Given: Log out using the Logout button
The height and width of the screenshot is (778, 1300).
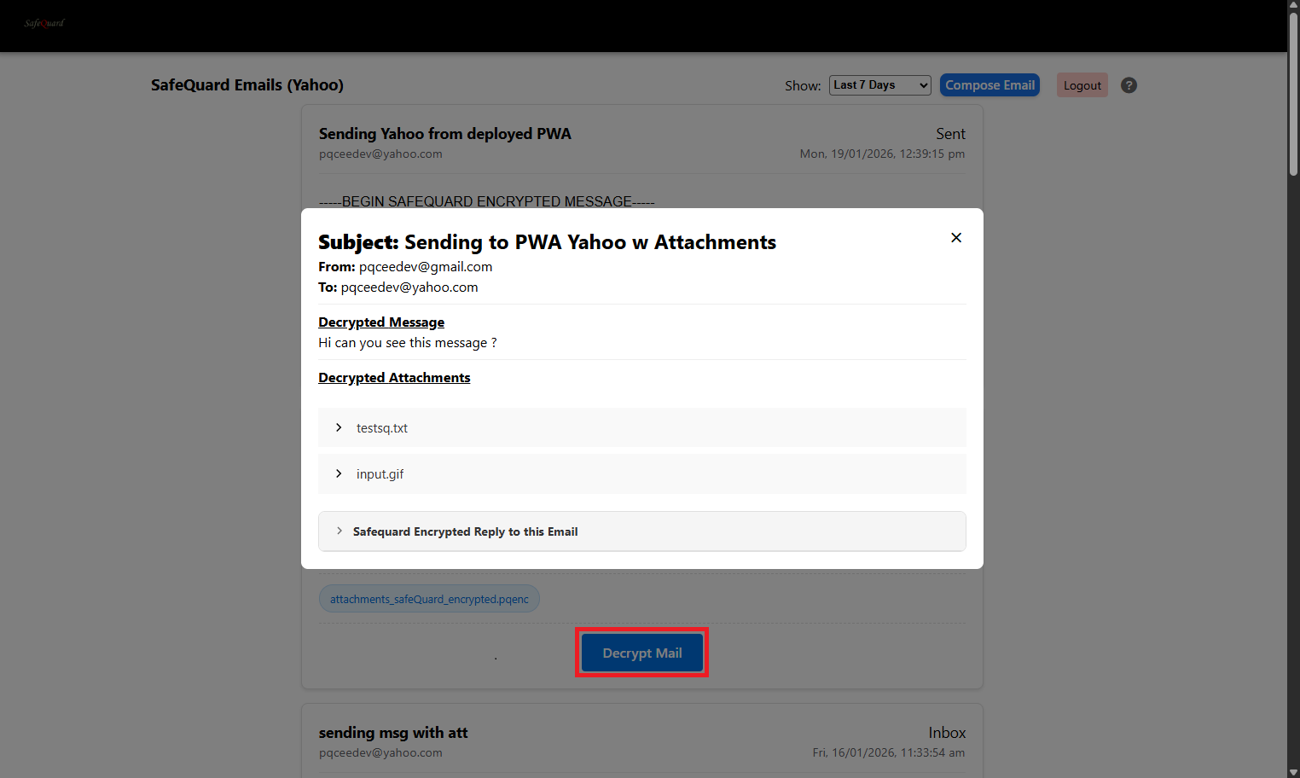Looking at the screenshot, I should (x=1082, y=85).
